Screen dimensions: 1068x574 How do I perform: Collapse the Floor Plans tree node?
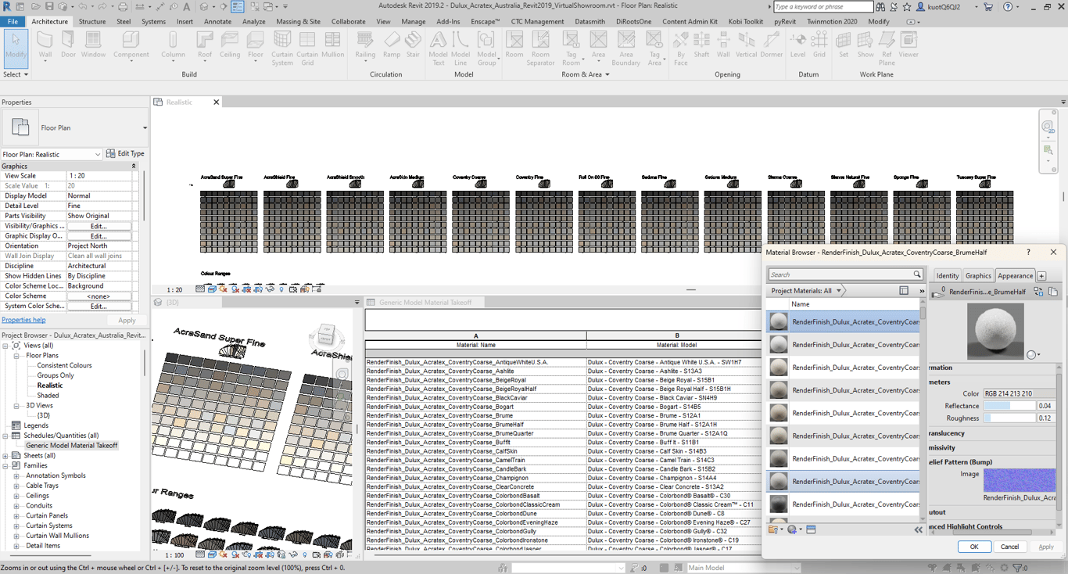pos(16,355)
